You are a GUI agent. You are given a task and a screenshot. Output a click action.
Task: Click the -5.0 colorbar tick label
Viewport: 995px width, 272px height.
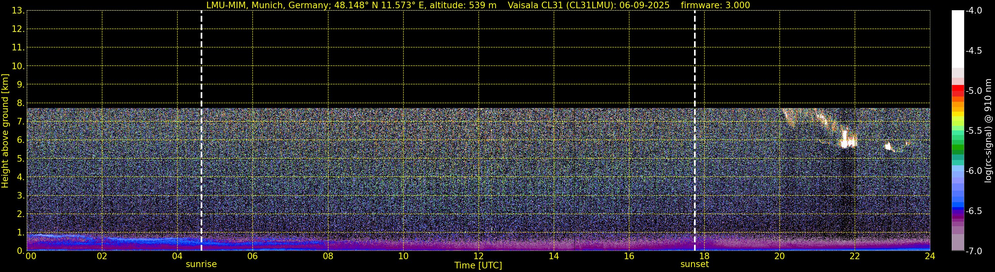(x=973, y=91)
